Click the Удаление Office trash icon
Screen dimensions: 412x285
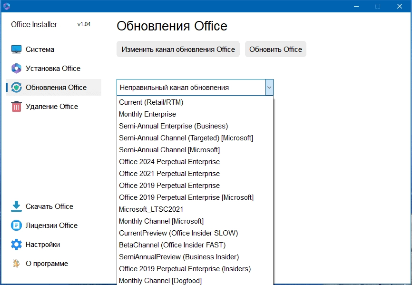point(16,107)
